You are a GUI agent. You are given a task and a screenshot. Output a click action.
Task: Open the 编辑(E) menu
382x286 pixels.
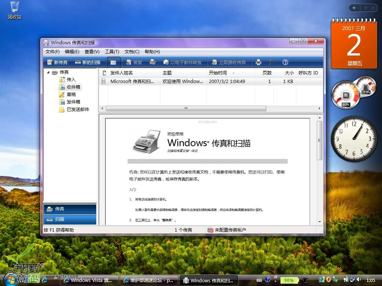(x=72, y=51)
